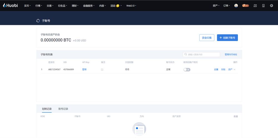This screenshot has width=278, height=138.
Task: Open the 买币 dropdown menu
Action: (x=27, y=6)
